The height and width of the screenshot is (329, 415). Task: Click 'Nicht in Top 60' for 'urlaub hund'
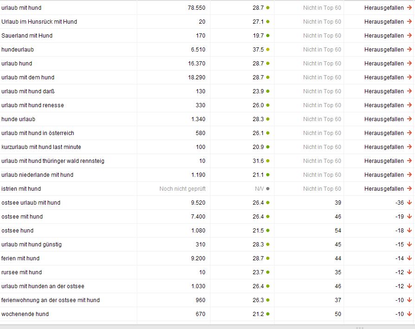coord(322,63)
